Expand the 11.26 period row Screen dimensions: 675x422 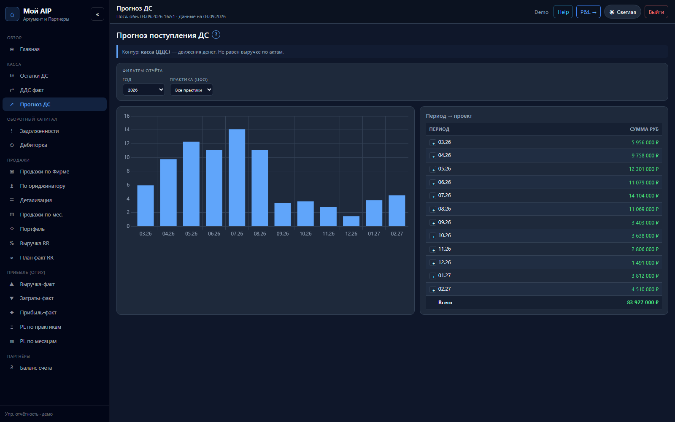click(x=433, y=249)
